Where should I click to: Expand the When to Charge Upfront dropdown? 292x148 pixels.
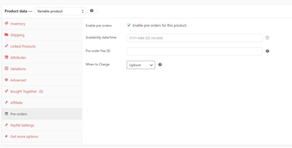141,65
